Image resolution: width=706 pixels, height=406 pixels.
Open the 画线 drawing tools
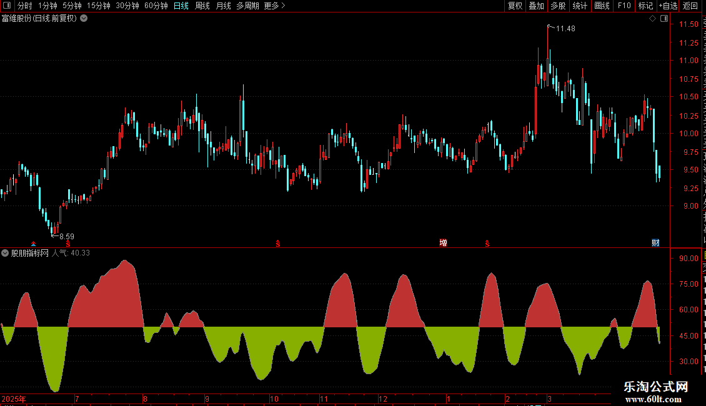[602, 6]
